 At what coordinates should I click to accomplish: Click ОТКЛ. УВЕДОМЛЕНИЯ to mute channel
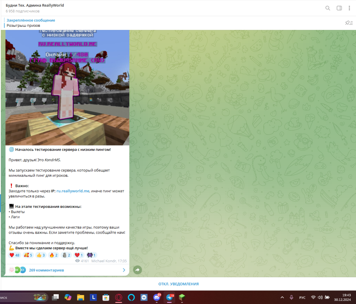178,284
